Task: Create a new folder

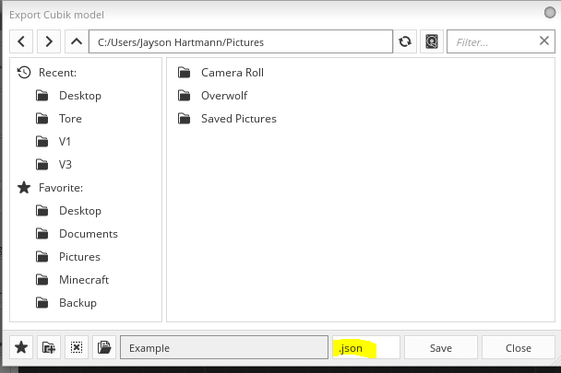Action: click(x=49, y=347)
